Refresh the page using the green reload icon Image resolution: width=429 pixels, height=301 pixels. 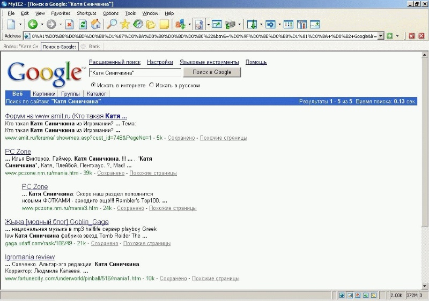click(83, 25)
